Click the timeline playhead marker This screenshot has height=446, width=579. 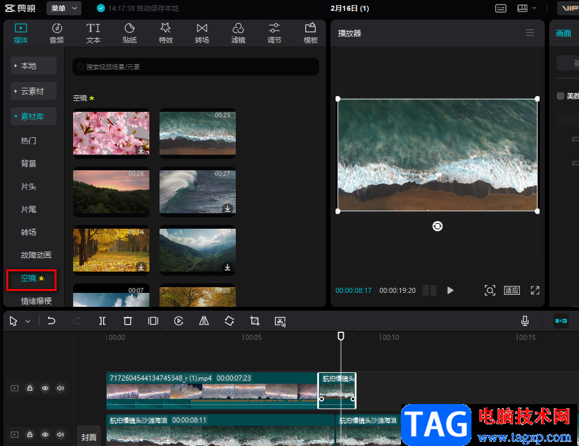(341, 336)
